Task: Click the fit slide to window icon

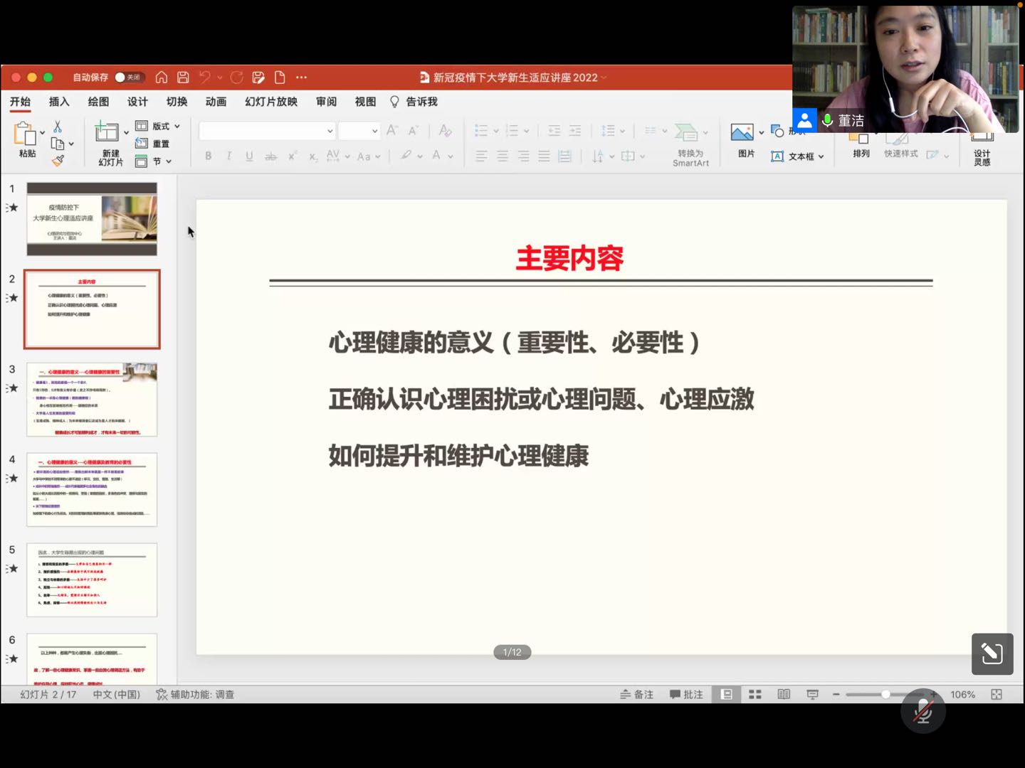Action: coord(997,694)
